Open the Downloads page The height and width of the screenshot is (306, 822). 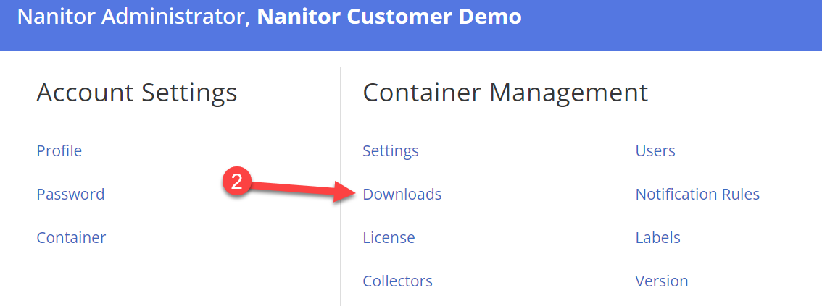tap(402, 194)
